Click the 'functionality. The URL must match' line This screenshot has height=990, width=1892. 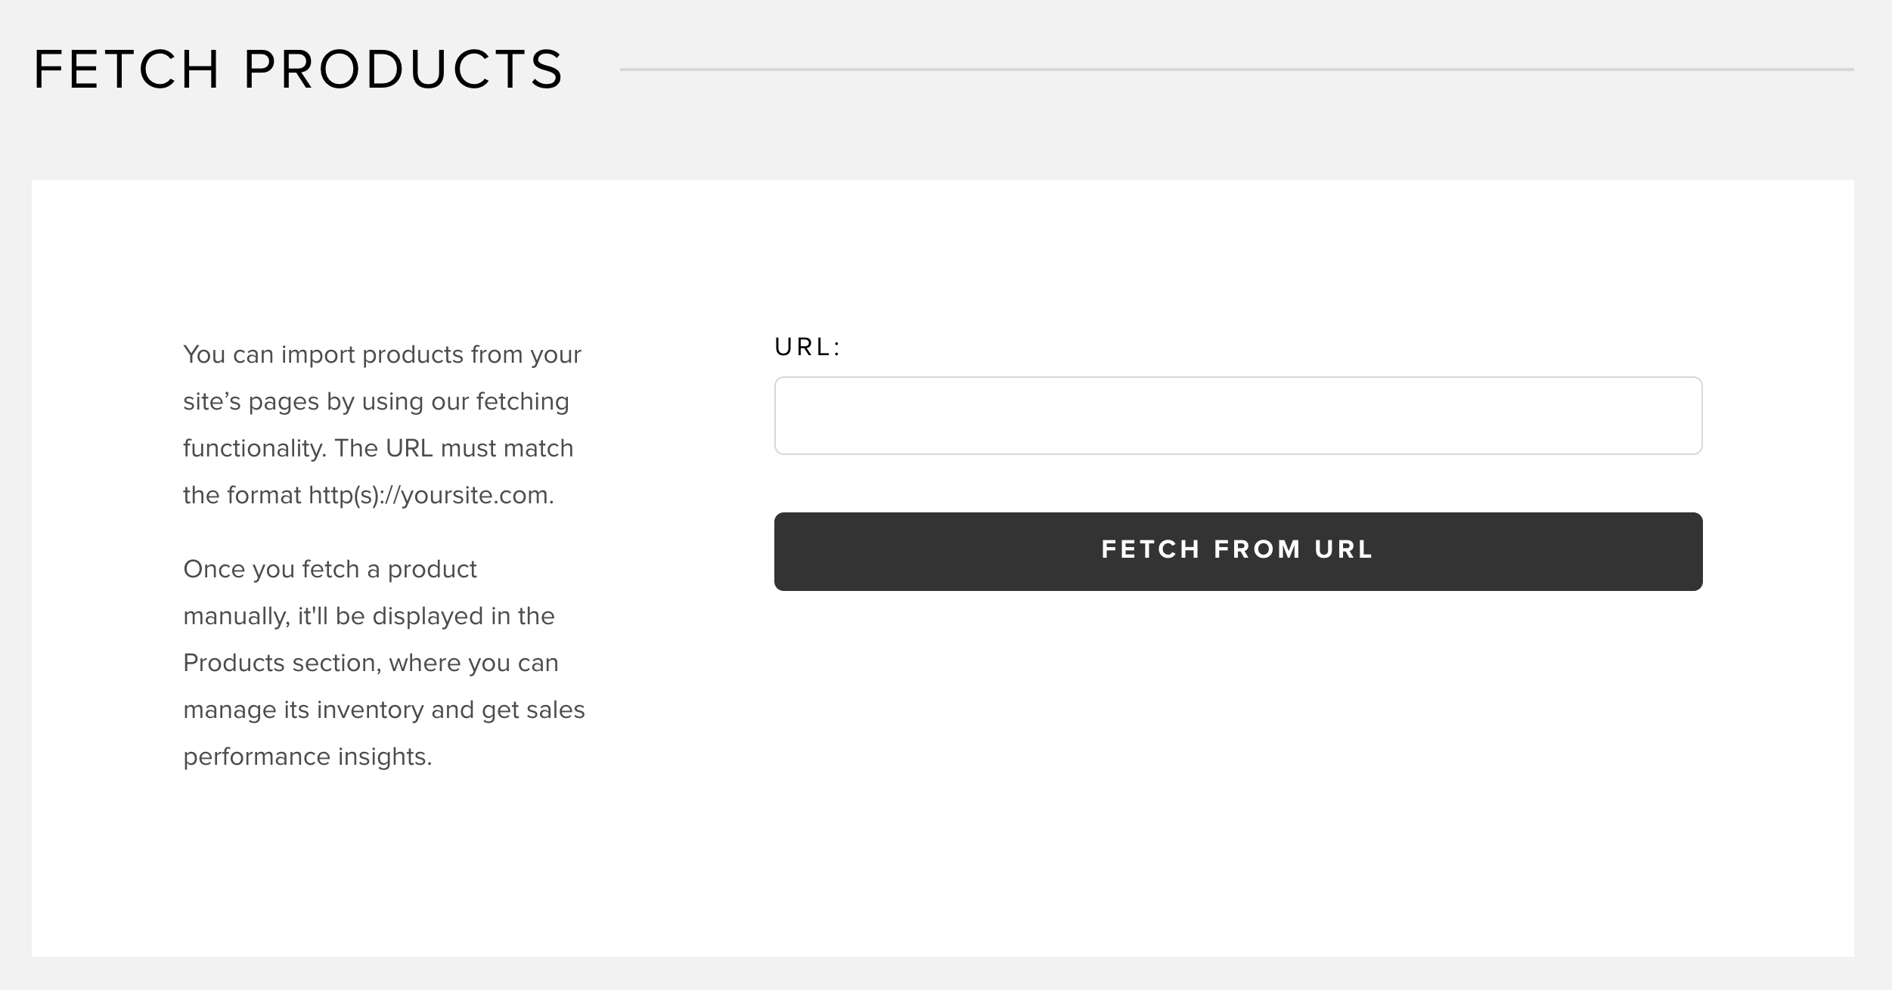[x=378, y=448]
